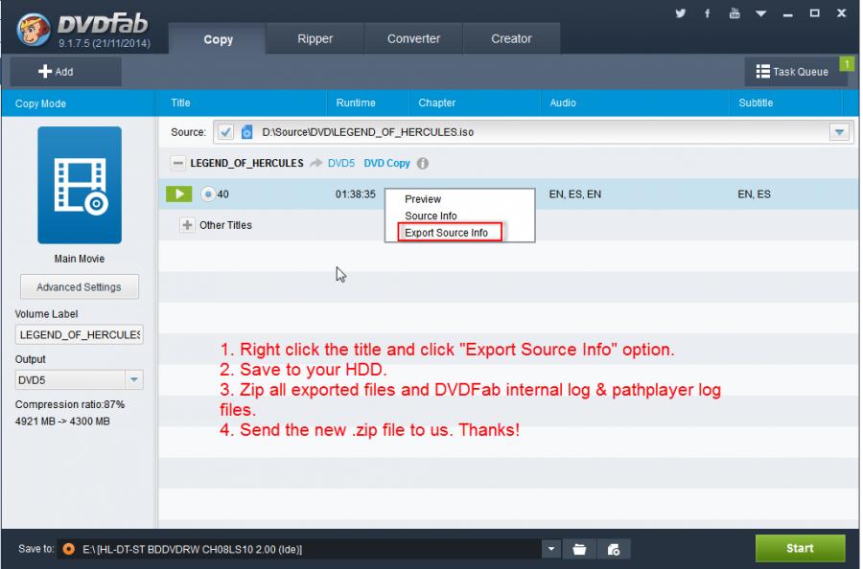Click the Advanced Settings button
The height and width of the screenshot is (569, 863).
[x=79, y=286]
